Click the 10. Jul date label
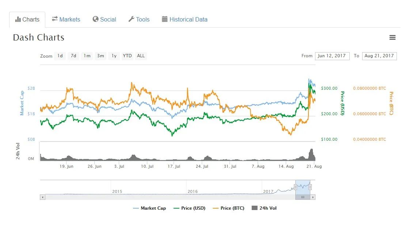The height and width of the screenshot is (225, 417). pos(147,166)
